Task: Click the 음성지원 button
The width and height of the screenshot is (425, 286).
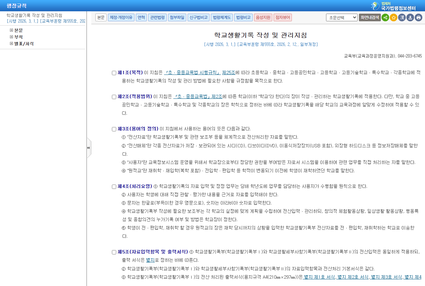Action: click(263, 18)
